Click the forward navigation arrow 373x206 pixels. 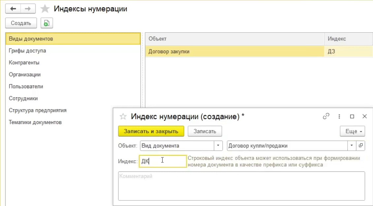tap(28, 9)
